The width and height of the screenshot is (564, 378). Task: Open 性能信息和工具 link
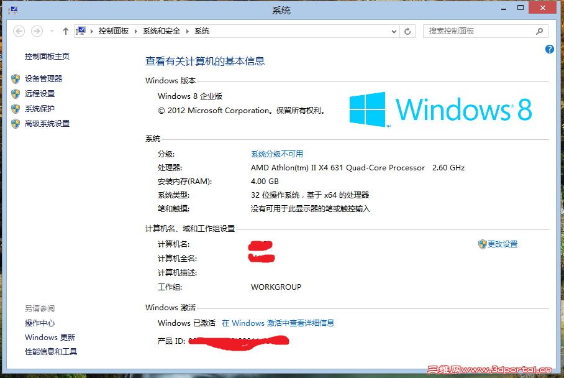pyautogui.click(x=51, y=351)
